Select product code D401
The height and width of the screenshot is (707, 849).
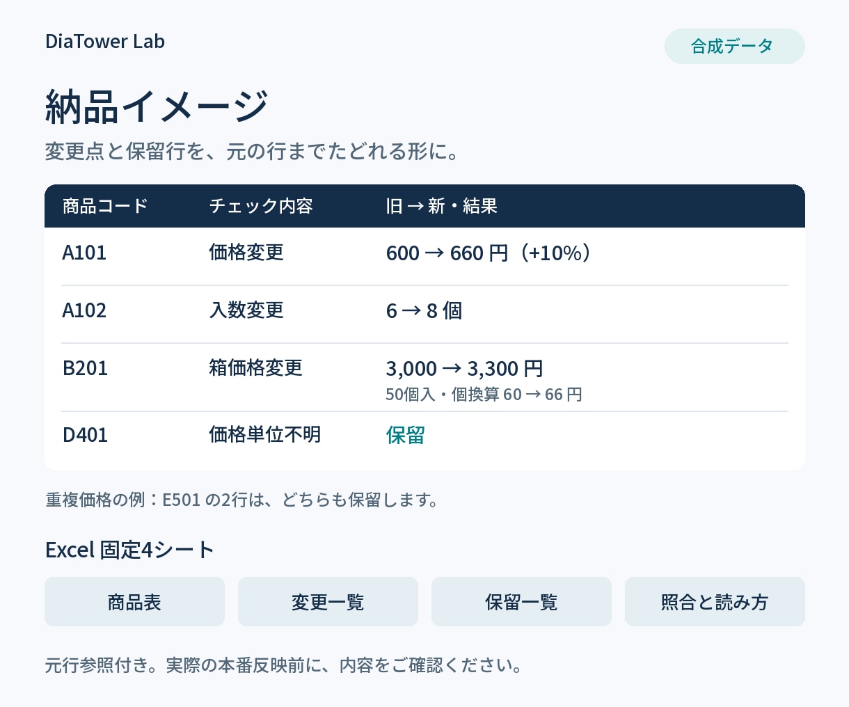pyautogui.click(x=85, y=435)
